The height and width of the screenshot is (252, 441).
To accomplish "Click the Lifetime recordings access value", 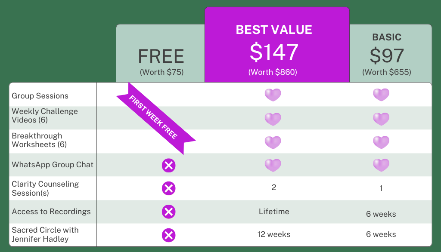I will pyautogui.click(x=274, y=212).
